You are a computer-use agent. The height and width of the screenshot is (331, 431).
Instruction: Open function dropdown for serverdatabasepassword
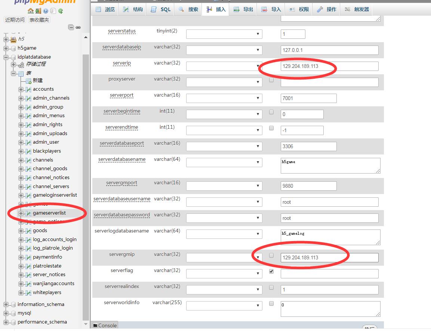(224, 218)
